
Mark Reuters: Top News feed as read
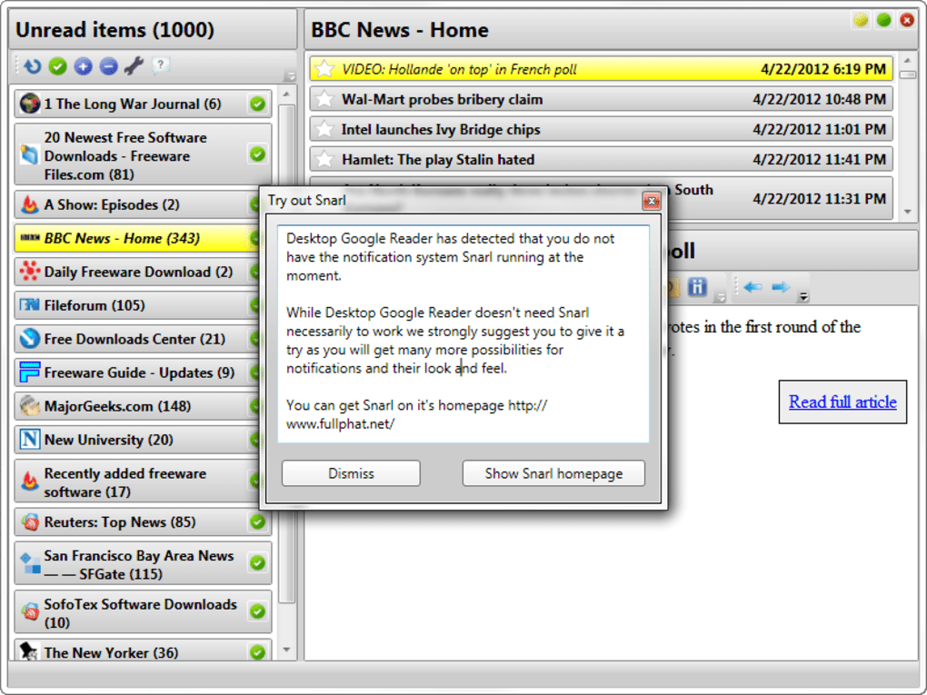click(257, 521)
